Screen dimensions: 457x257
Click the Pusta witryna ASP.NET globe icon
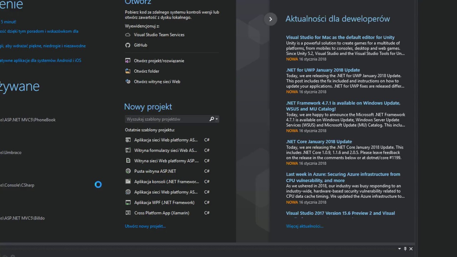pos(128,171)
